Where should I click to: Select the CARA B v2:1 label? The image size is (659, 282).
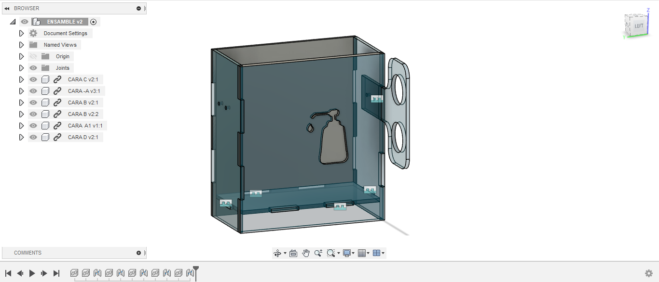pos(83,103)
